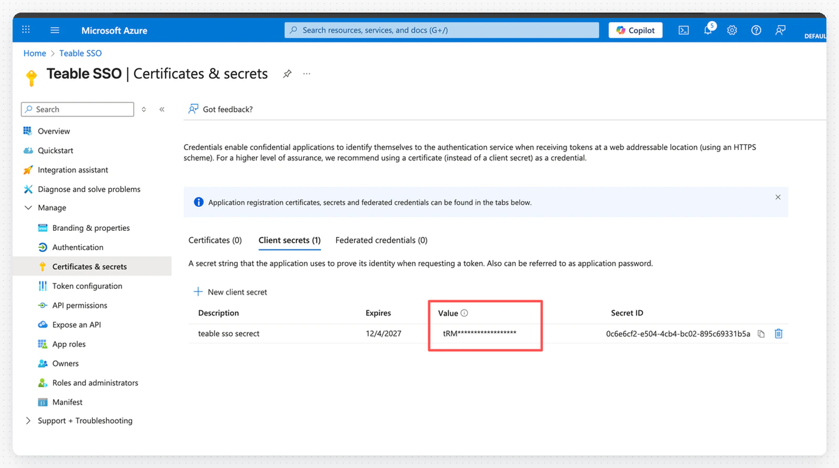
Task: Dismiss the information banner
Action: pyautogui.click(x=778, y=197)
